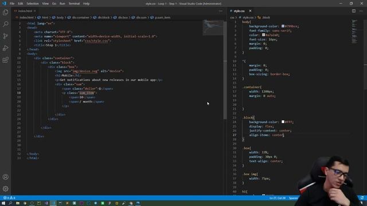Image resolution: width=367 pixels, height=206 pixels.
Task: Expand the div.container breadcrumb
Action: [x=80, y=17]
